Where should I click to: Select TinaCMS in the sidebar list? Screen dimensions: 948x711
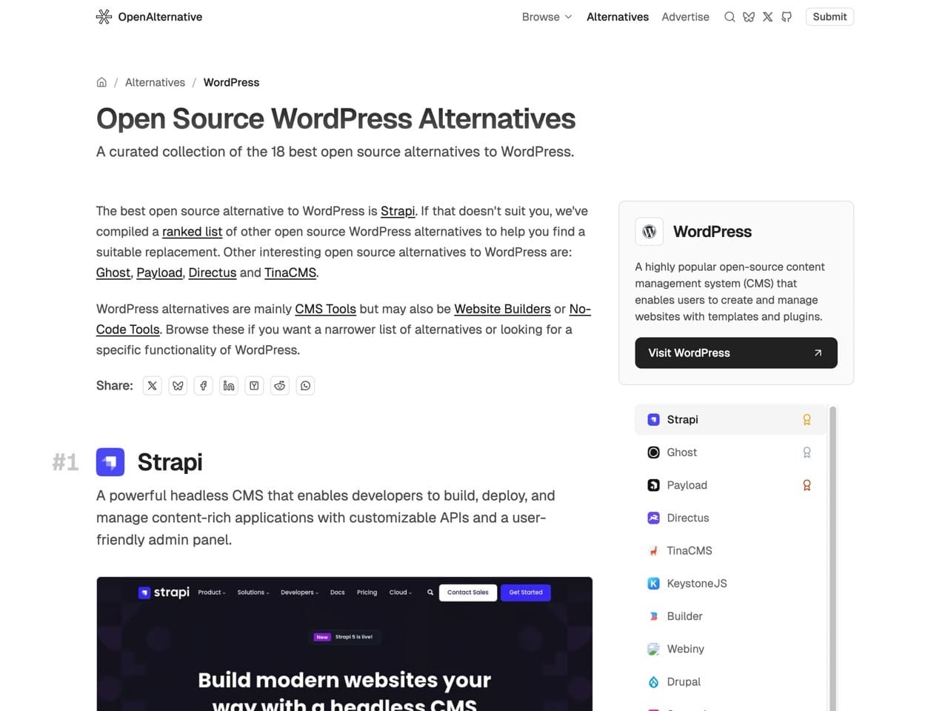point(730,550)
